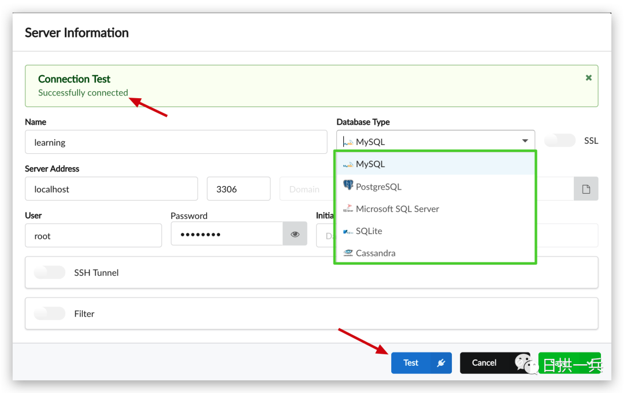
Task: Click the server address field with localhost
Action: pyautogui.click(x=112, y=189)
